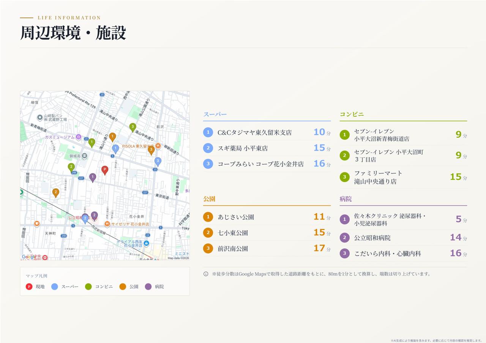Click the コープみらい コープ花小金井店 store name

(x=261, y=164)
